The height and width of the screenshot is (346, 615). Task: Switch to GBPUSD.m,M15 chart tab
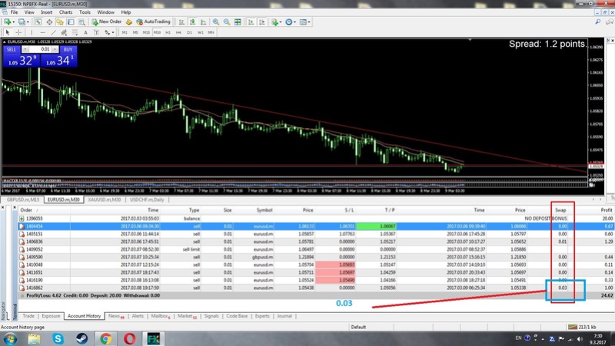coord(22,199)
